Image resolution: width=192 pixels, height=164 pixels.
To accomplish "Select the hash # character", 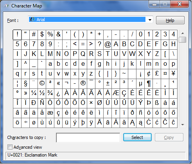I will [34, 34].
